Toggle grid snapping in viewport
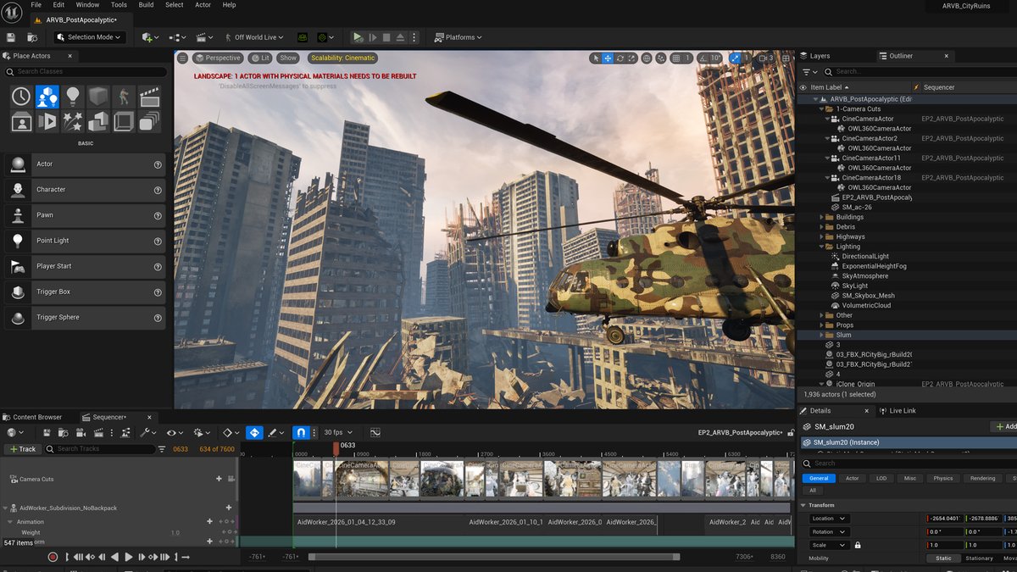 (x=676, y=58)
